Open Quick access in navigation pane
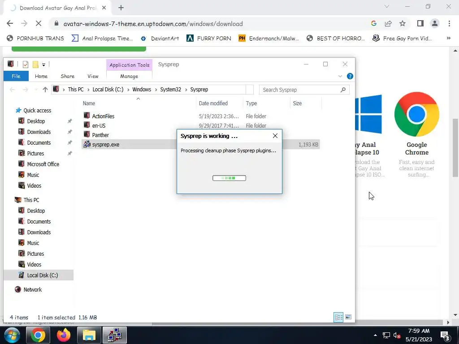459x344 pixels. tap(37, 110)
